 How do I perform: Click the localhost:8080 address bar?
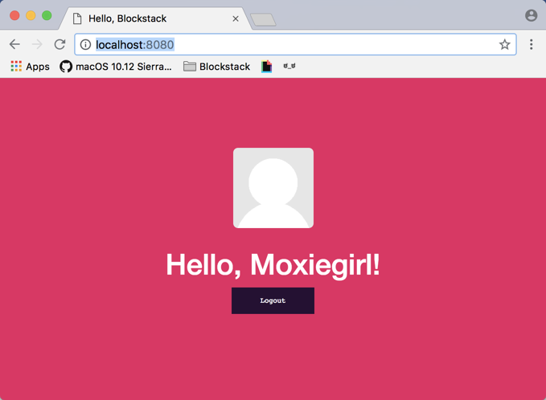point(289,45)
